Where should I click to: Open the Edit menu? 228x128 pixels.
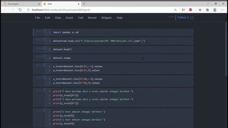tap(47, 18)
